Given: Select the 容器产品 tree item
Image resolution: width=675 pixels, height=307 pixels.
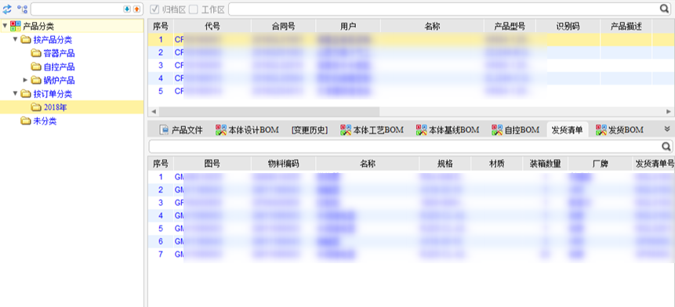Looking at the screenshot, I should (x=59, y=53).
